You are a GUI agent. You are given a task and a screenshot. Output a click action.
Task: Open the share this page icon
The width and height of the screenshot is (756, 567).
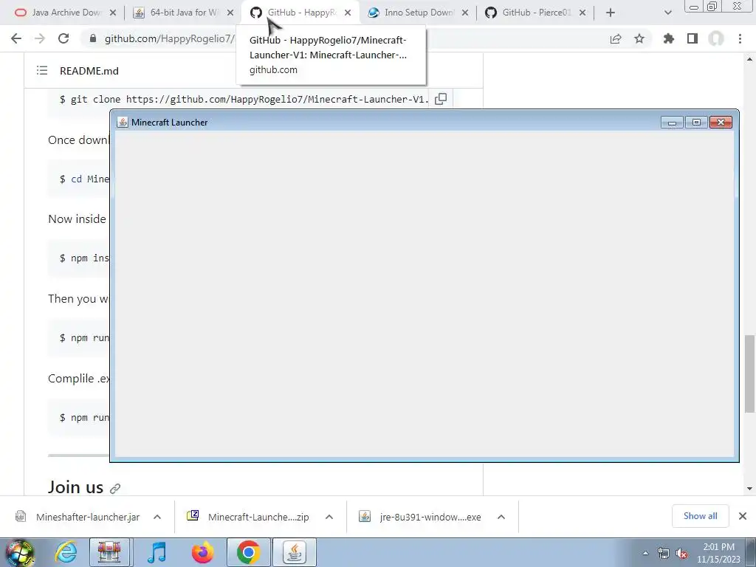click(616, 38)
